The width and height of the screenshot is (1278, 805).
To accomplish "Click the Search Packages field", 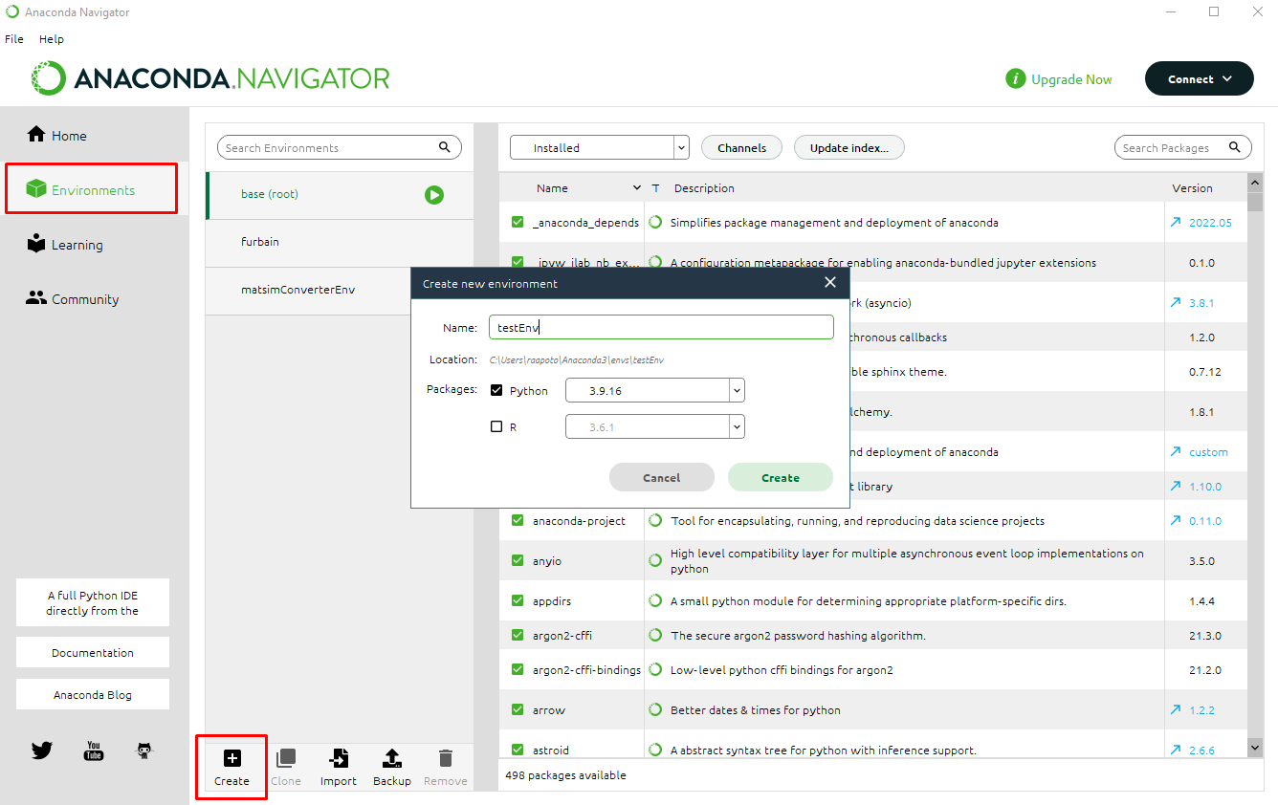I will click(x=1183, y=147).
